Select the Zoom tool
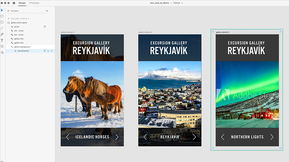 click(2, 53)
